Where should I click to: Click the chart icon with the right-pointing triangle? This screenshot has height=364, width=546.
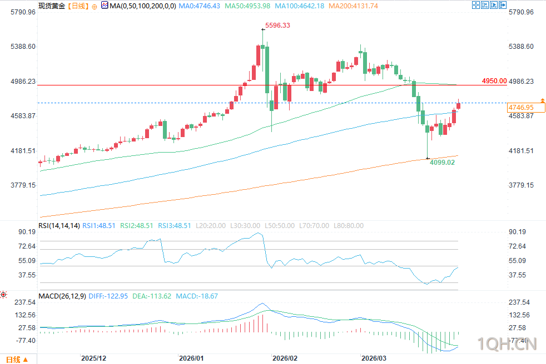[x=494, y=5]
